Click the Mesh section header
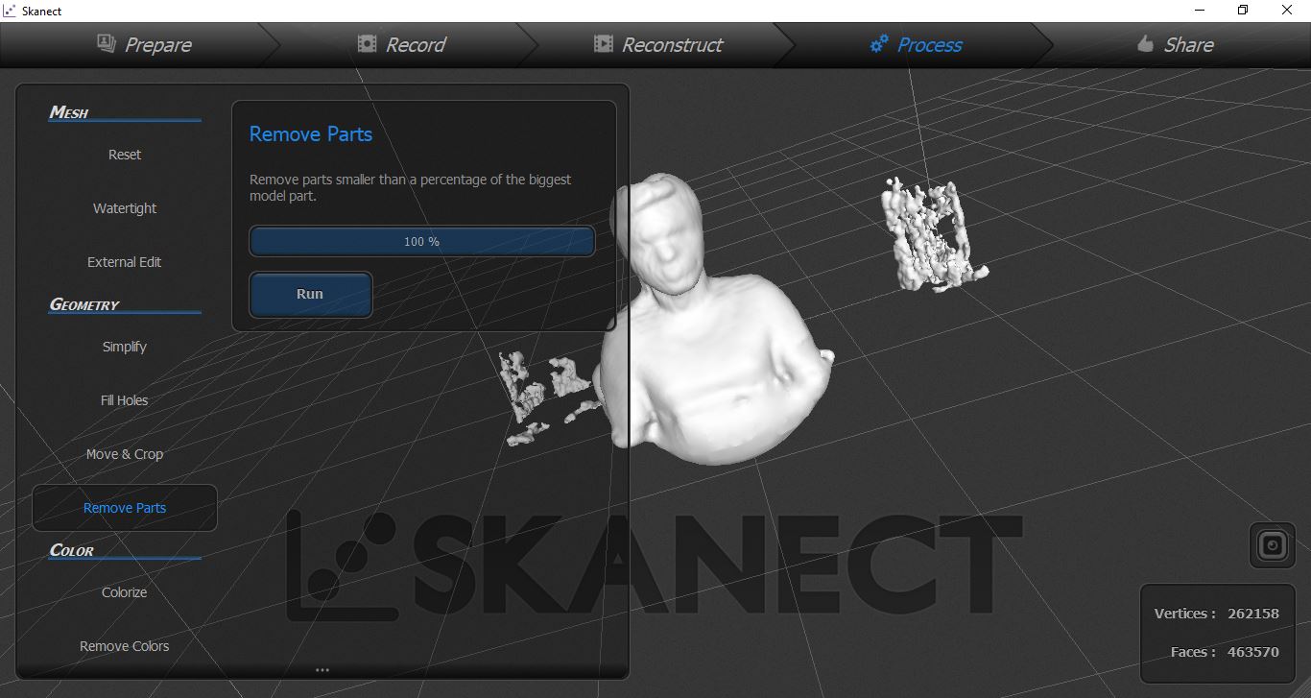The image size is (1311, 698). click(69, 112)
